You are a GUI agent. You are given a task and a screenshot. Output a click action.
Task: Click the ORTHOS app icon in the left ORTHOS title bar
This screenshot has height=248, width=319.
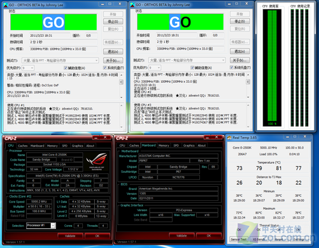pyautogui.click(x=6, y=4)
